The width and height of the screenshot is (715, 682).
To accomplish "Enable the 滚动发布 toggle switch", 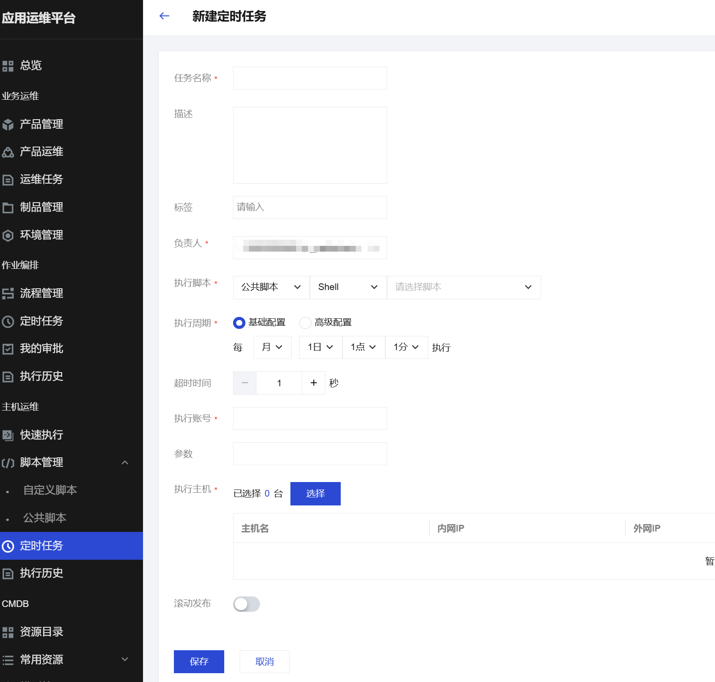I will (x=246, y=604).
